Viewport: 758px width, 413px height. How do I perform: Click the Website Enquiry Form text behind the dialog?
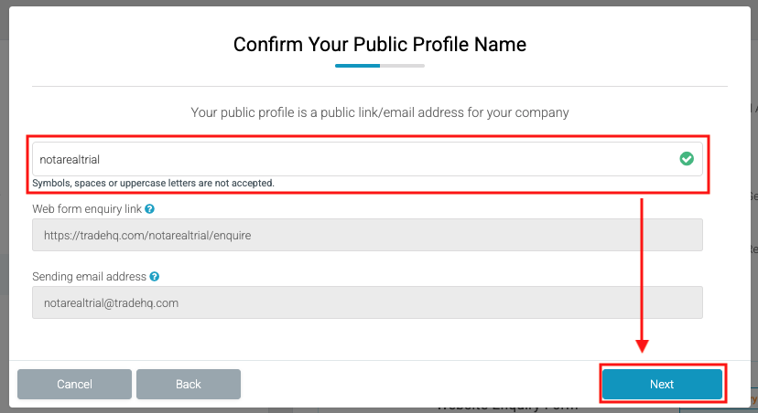506,408
